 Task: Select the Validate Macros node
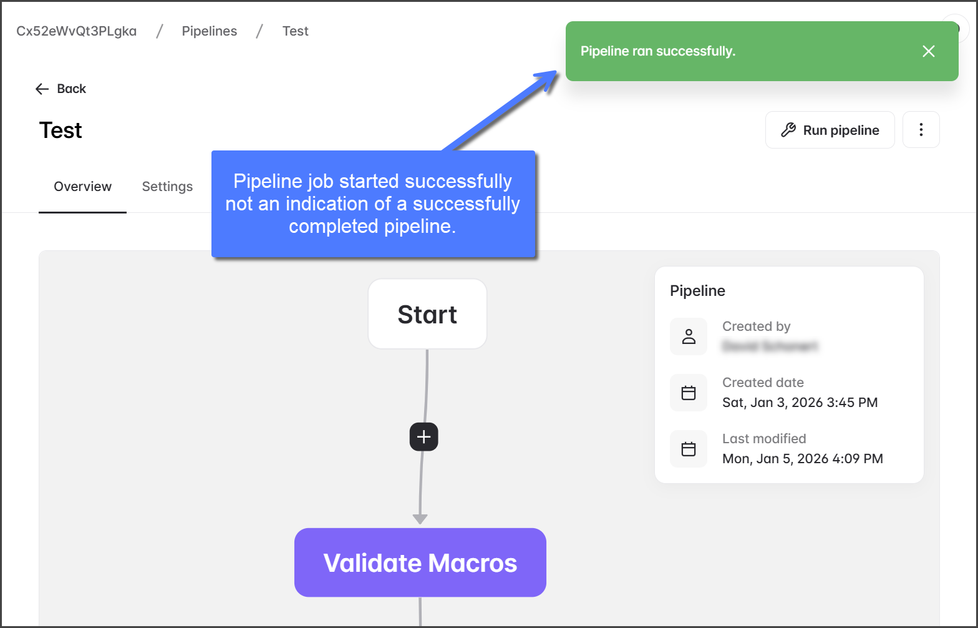point(420,562)
